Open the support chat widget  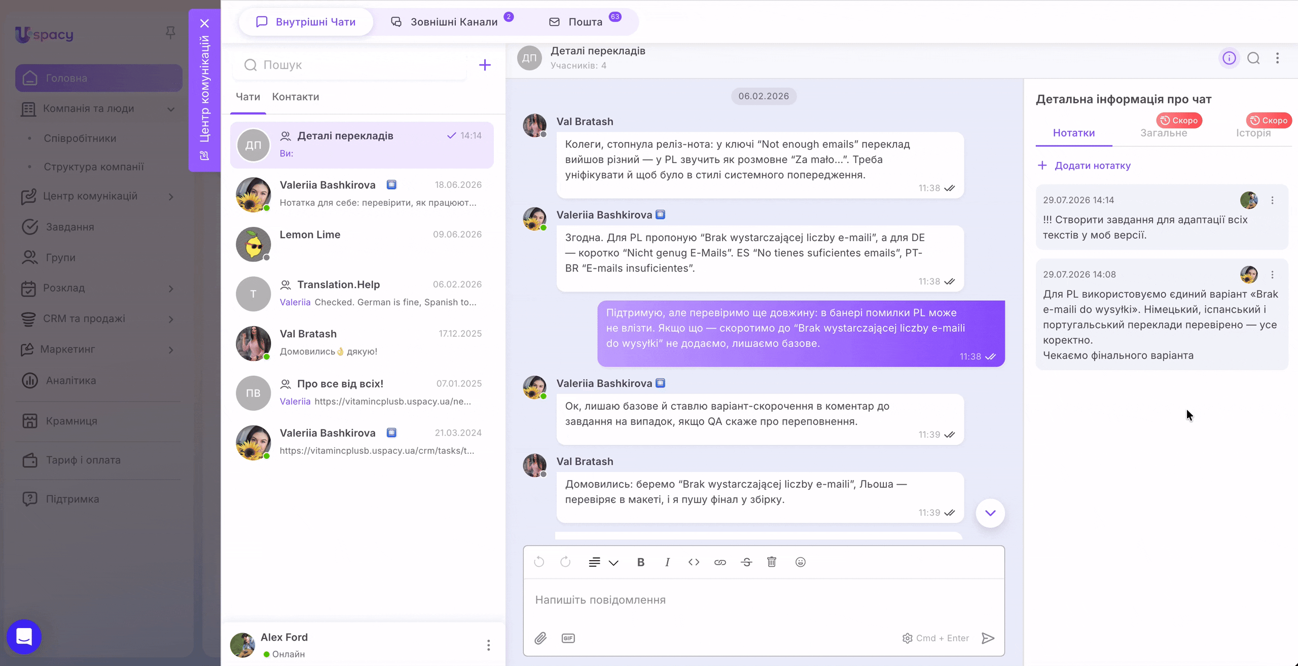24,637
